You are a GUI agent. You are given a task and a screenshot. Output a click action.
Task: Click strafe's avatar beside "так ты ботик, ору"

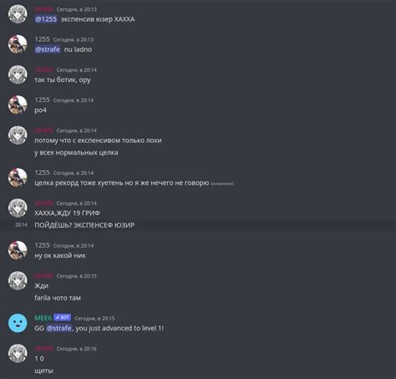[18, 74]
